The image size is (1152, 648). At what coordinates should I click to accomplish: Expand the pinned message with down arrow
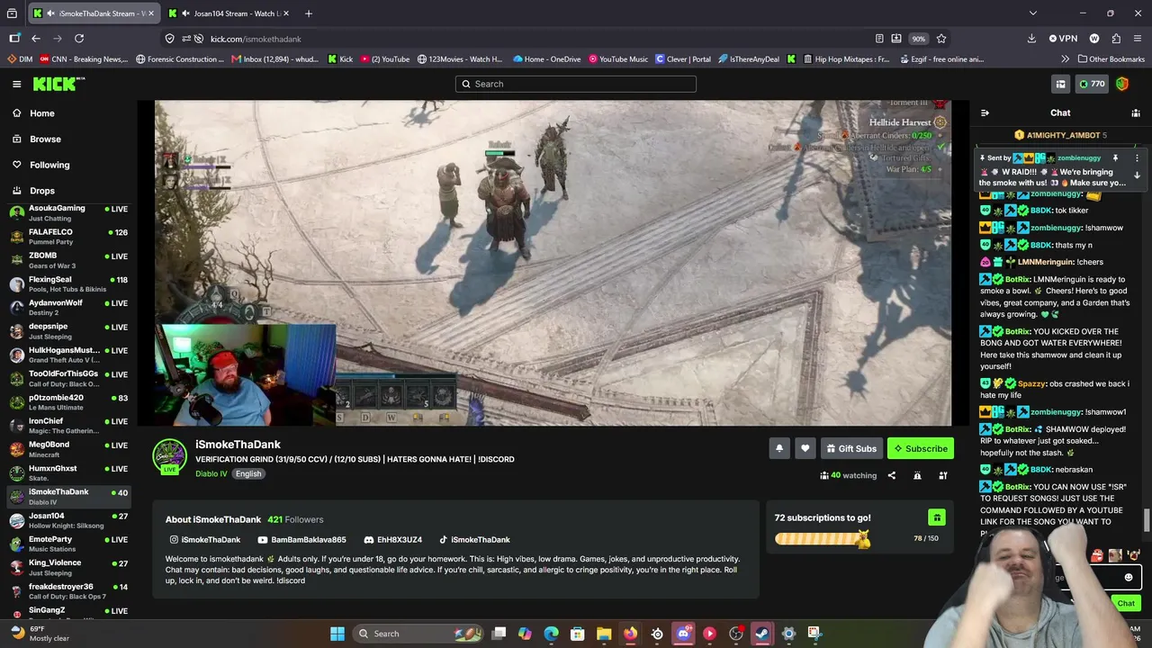point(1137,175)
